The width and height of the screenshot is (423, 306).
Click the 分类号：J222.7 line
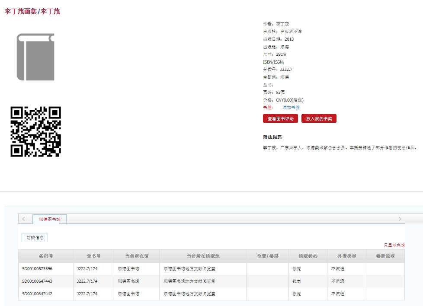click(278, 69)
